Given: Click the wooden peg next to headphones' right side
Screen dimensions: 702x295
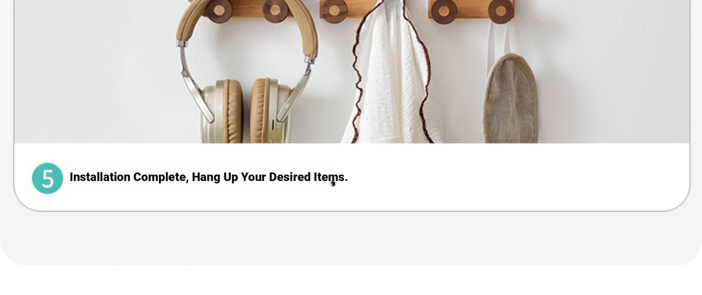Looking at the screenshot, I should click(x=275, y=11).
